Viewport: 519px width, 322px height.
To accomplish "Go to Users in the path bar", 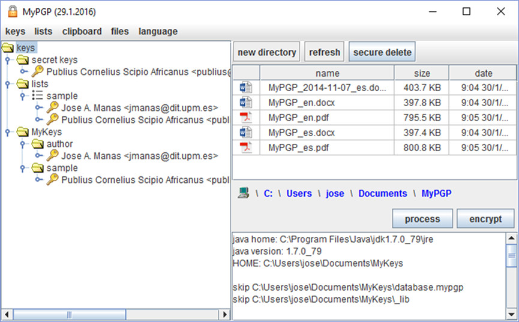I will [299, 193].
